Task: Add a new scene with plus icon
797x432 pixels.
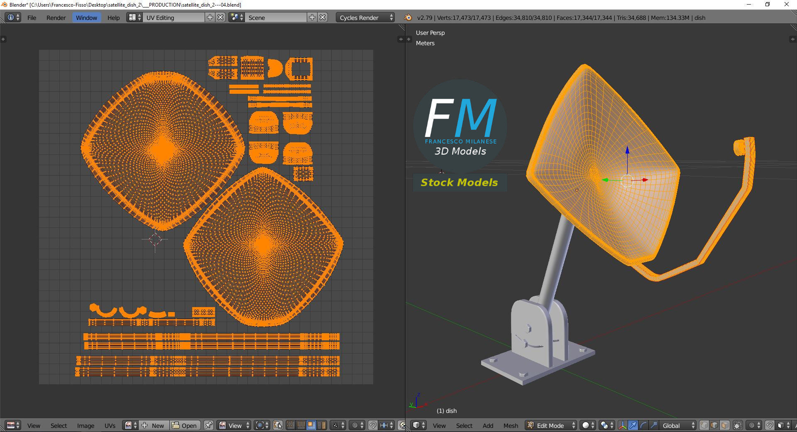Action: coord(312,17)
